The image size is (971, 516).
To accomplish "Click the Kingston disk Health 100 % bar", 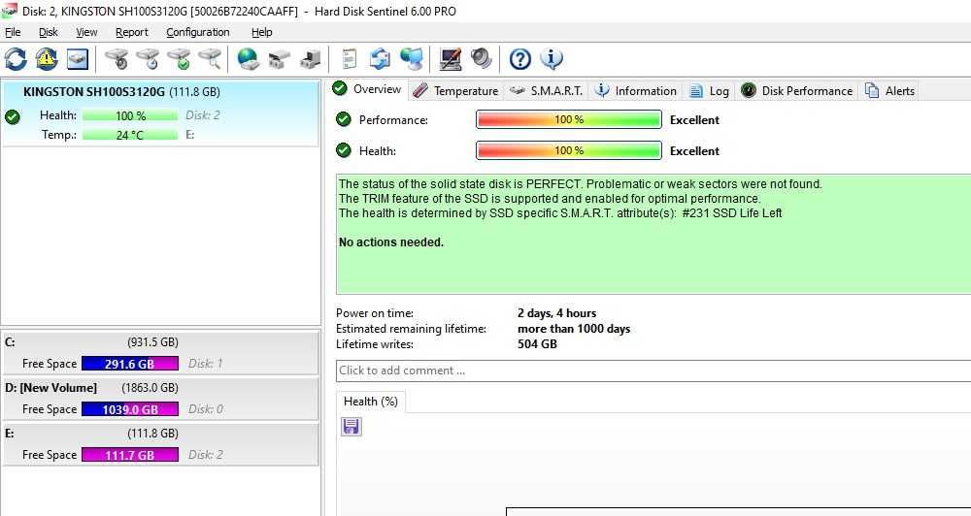I will (x=130, y=115).
